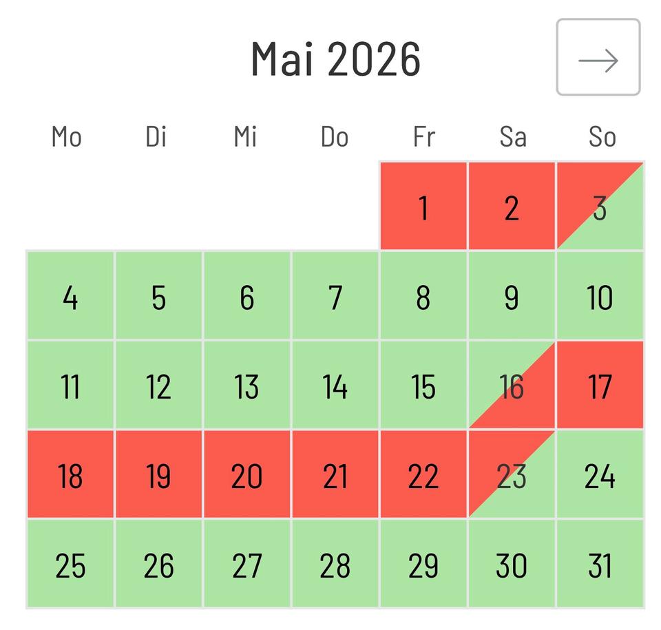Screen dimensions: 661x630
Task: Go to next month with arrow button
Action: (598, 57)
